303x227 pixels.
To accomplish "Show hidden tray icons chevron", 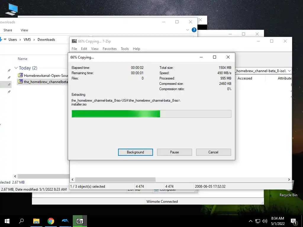I will pyautogui.click(x=250, y=221).
